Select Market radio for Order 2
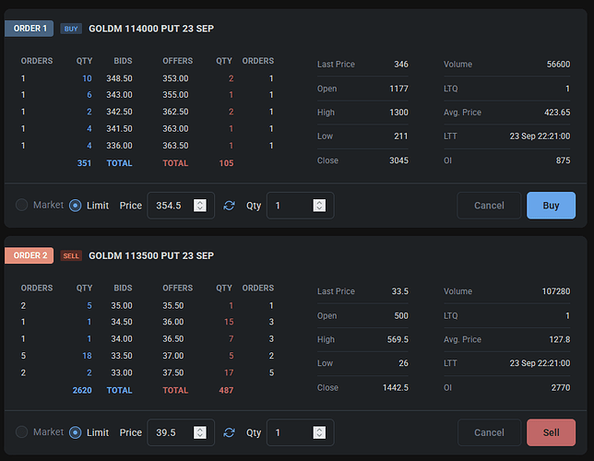Viewport: 594px width, 461px height. coord(22,432)
